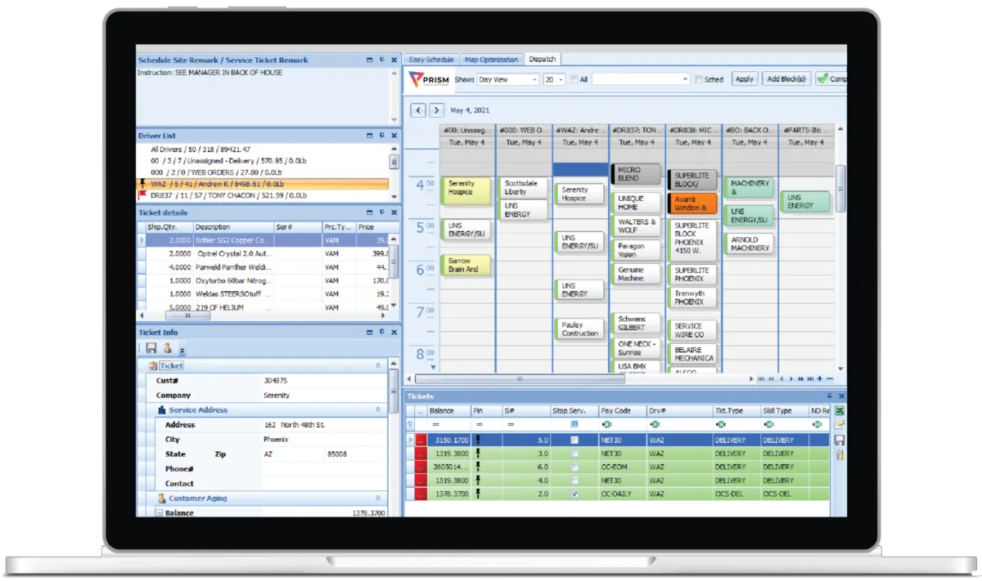Image resolution: width=982 pixels, height=581 pixels.
Task: Collapse the Customer Aging section
Action: [378, 498]
